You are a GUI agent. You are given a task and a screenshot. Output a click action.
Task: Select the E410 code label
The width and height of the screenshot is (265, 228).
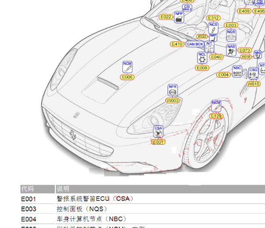177,44
